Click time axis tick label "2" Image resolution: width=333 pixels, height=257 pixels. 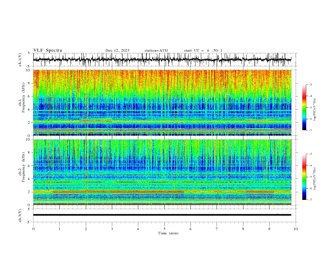click(86, 229)
